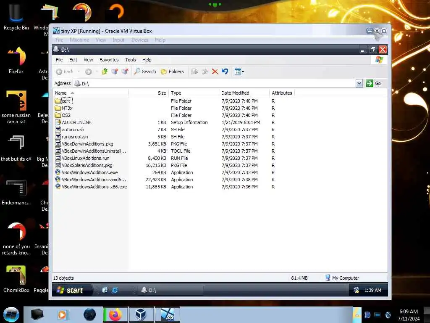Click the Forward arrow in Explorer toolbar
This screenshot has height=323, width=430.
(x=88, y=71)
